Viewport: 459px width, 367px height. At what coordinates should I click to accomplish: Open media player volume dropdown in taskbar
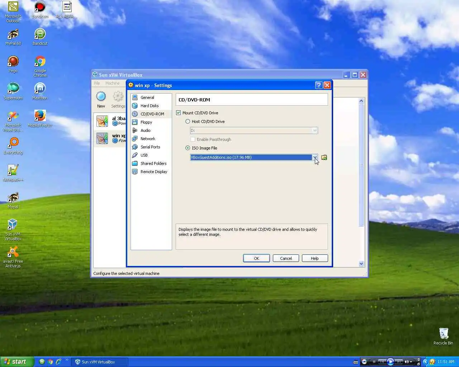(x=411, y=362)
